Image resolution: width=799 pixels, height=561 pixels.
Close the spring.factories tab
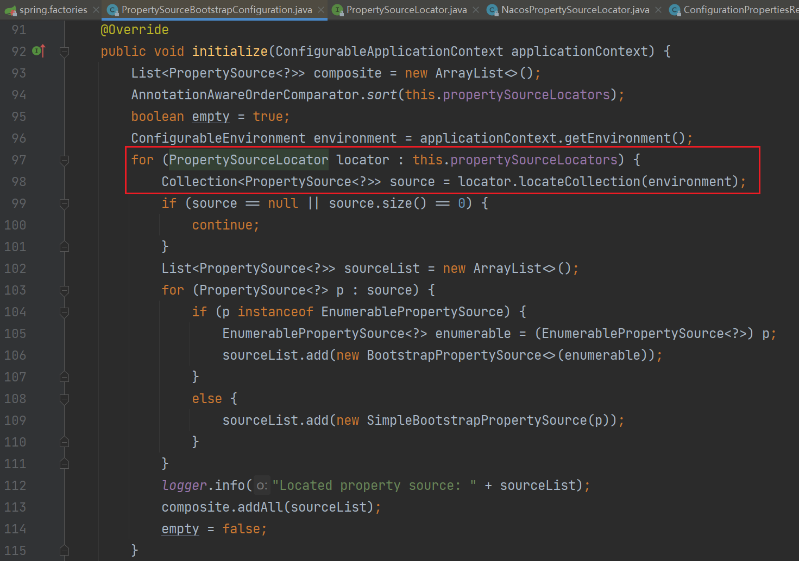[x=96, y=10]
